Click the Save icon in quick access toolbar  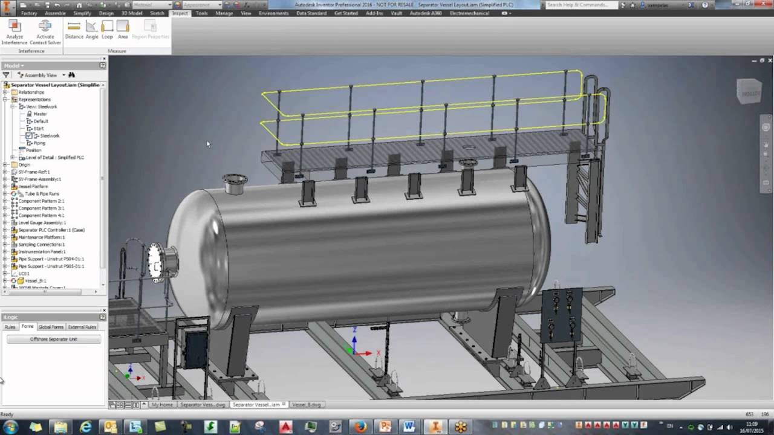[x=47, y=4]
